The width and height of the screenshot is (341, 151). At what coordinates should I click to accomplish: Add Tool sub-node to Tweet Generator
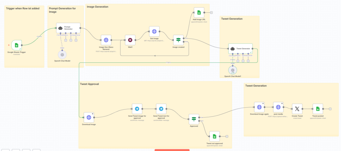[x=243, y=61]
